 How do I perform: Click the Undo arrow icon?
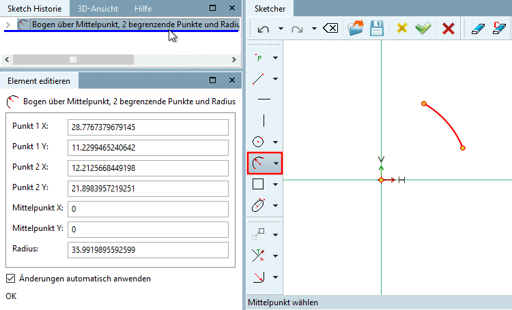tap(264, 29)
